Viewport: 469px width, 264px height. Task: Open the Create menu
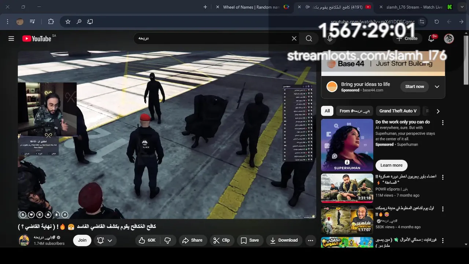407,38
